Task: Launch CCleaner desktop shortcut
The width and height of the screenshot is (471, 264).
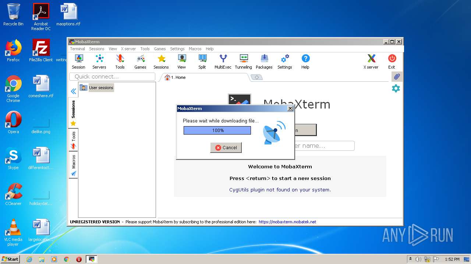Action: click(13, 194)
